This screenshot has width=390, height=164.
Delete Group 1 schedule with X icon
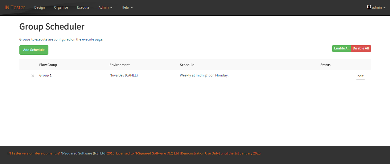[x=33, y=76]
